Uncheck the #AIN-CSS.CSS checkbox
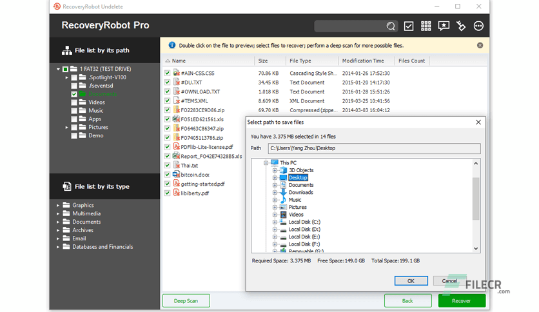The image size is (539, 312). (167, 73)
